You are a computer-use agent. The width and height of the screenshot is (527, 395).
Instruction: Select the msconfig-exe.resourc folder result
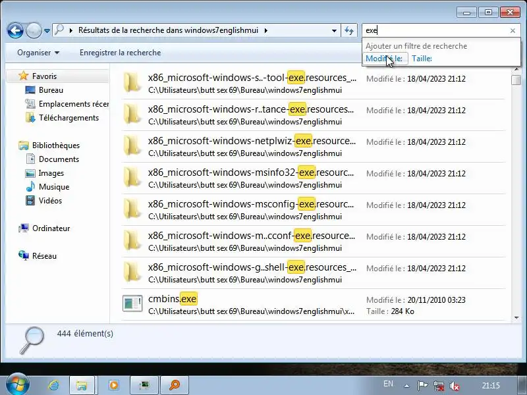313,209
